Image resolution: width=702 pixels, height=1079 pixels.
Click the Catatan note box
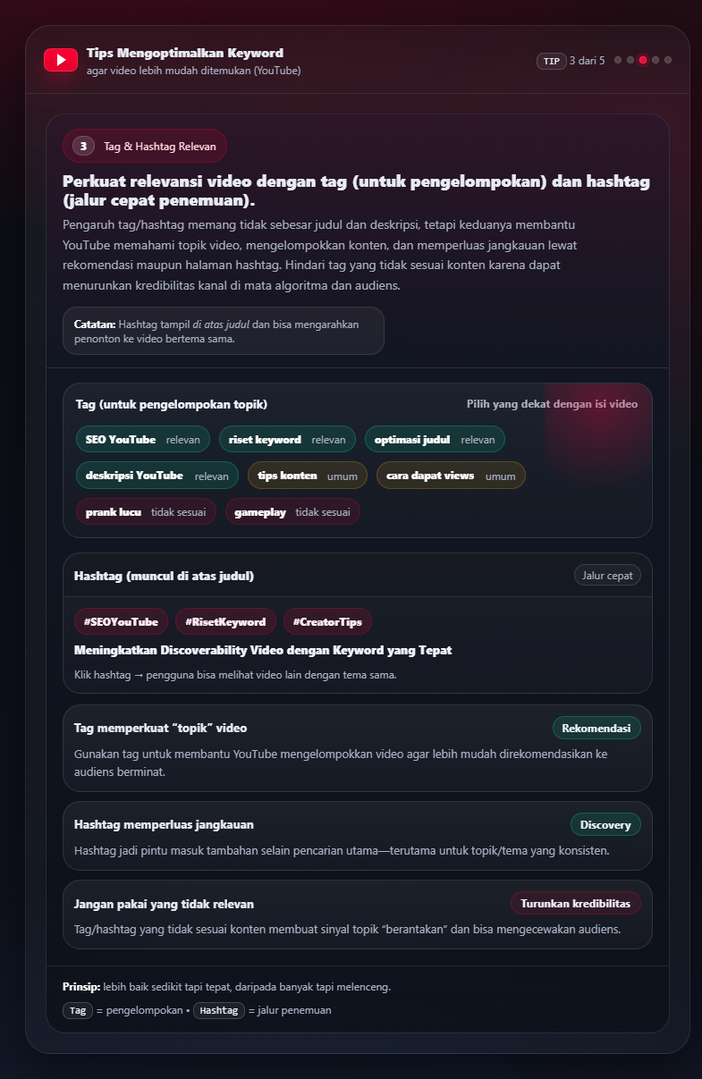tap(223, 331)
